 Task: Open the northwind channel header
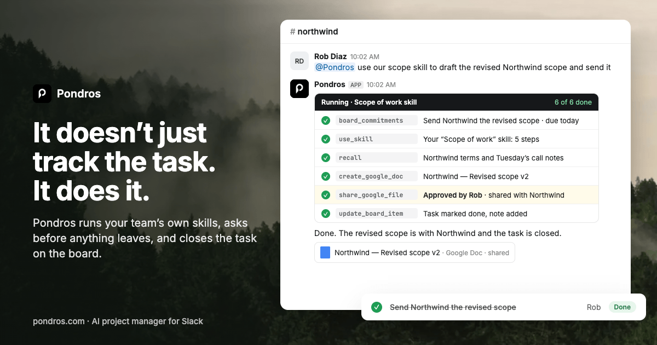point(314,32)
